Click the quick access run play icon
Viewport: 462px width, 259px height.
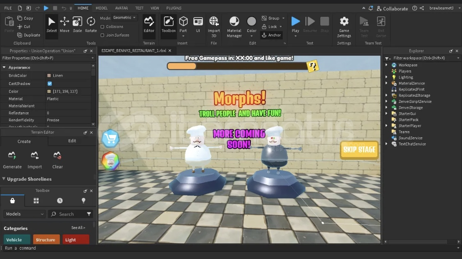pyautogui.click(x=46, y=8)
